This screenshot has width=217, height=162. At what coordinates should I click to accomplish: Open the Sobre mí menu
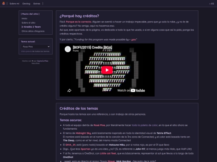[x=14, y=4]
